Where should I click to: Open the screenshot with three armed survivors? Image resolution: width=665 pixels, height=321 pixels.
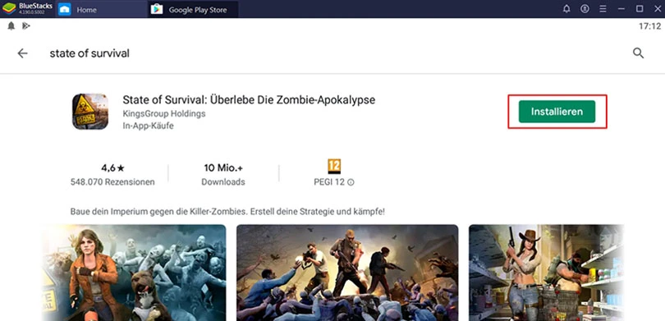(347, 273)
